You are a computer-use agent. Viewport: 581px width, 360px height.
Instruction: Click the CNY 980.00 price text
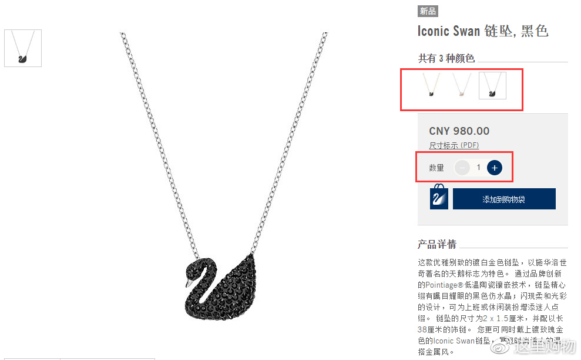coord(459,131)
